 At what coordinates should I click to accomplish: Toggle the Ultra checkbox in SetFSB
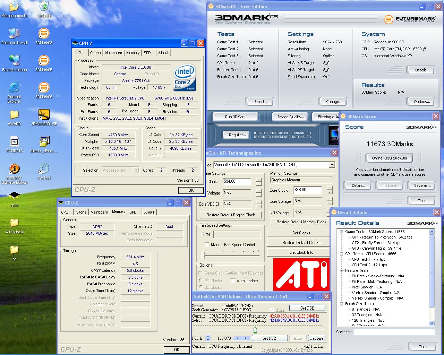pos(272,310)
